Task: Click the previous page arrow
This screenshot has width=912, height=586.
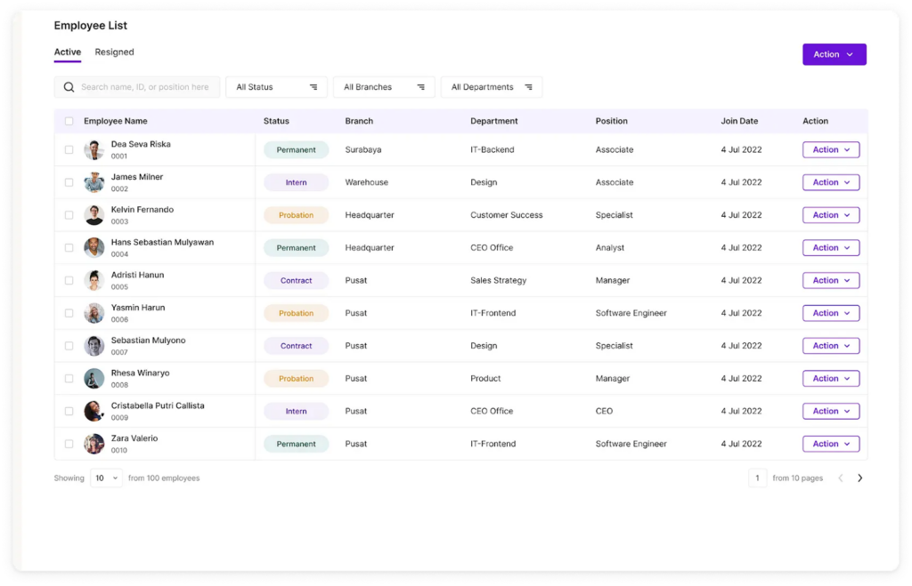Action: 840,478
